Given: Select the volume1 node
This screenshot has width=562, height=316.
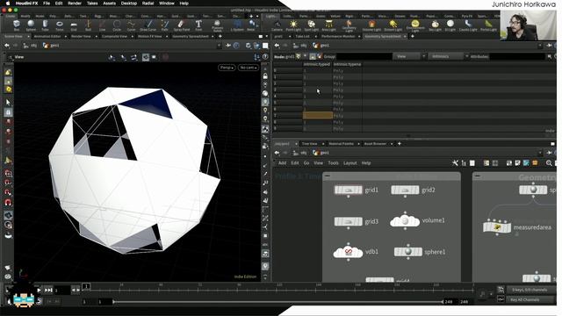Looking at the screenshot, I should click(405, 221).
